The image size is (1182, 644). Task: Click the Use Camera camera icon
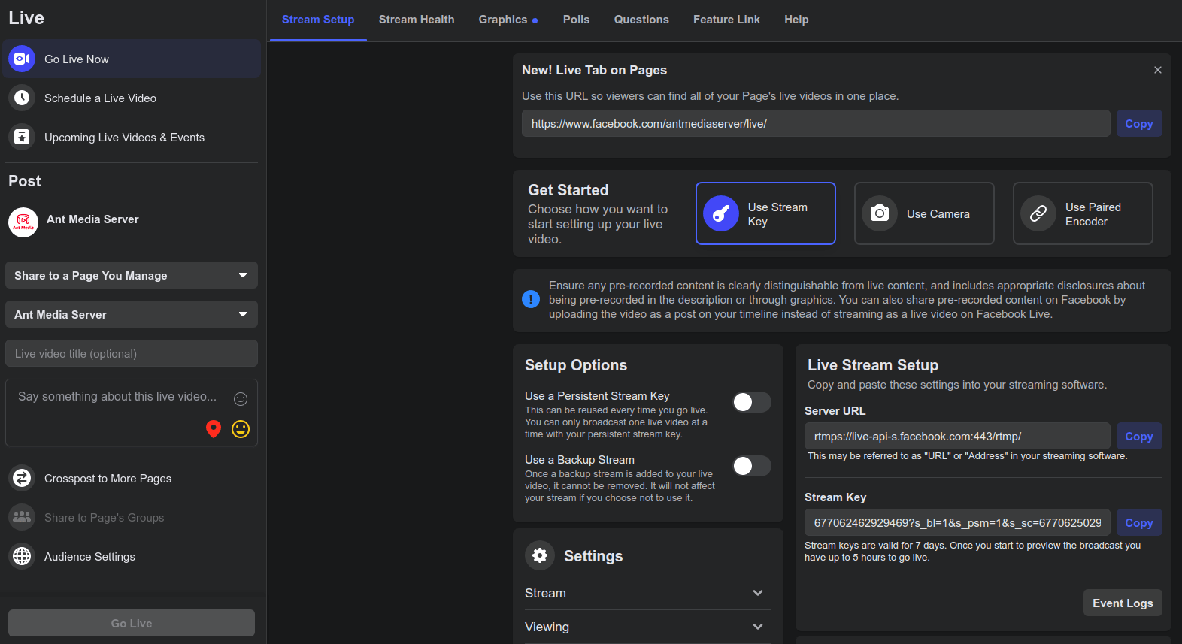[880, 213]
